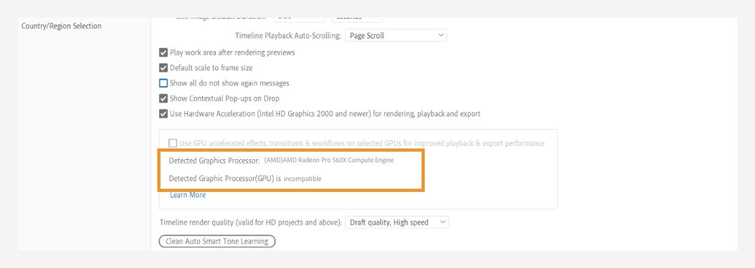Click the still image duration value field
755x268 pixels.
click(x=299, y=19)
